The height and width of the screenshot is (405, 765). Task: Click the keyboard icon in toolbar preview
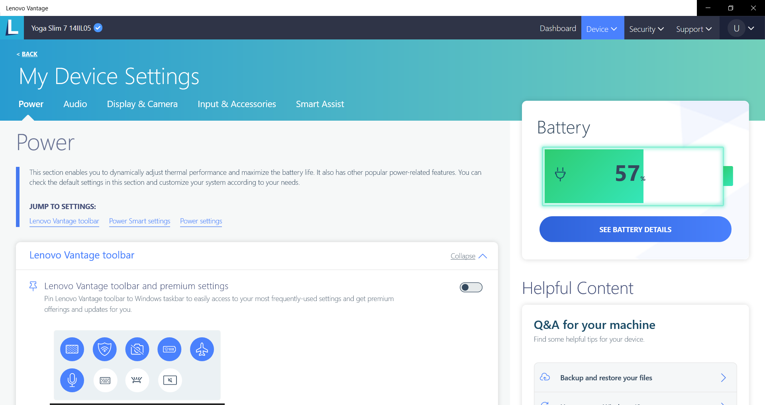point(105,380)
